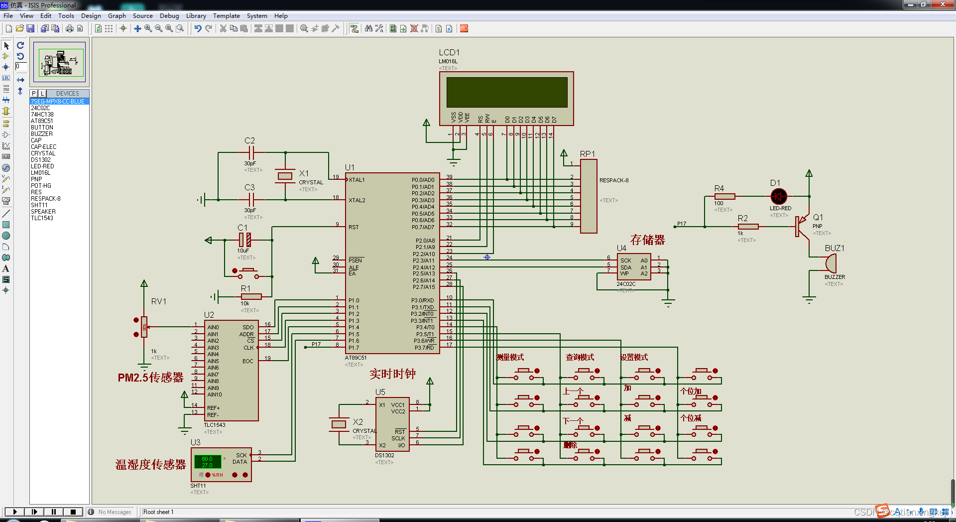This screenshot has height=522, width=956.
Task: Select the 2D circle drawing tool
Action: point(6,236)
